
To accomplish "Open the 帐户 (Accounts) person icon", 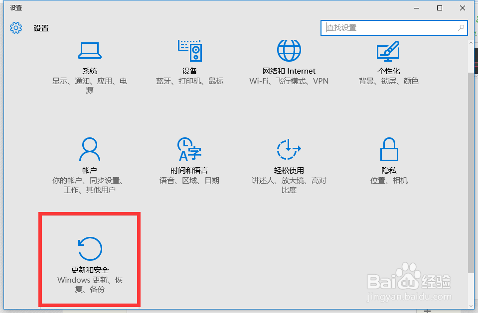I will pyautogui.click(x=90, y=148).
